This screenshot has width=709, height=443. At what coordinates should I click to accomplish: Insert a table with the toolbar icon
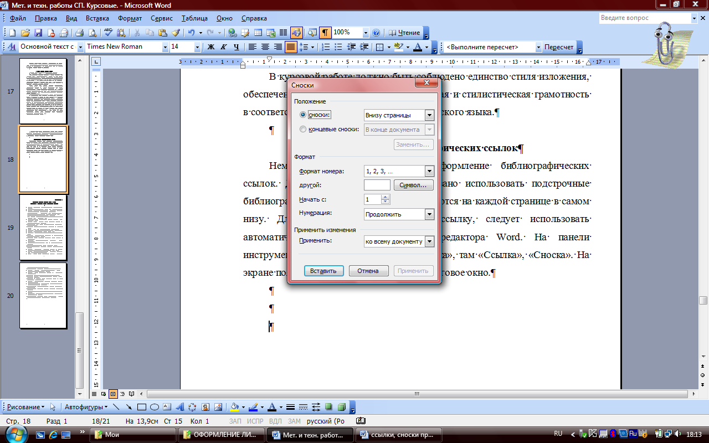point(258,33)
